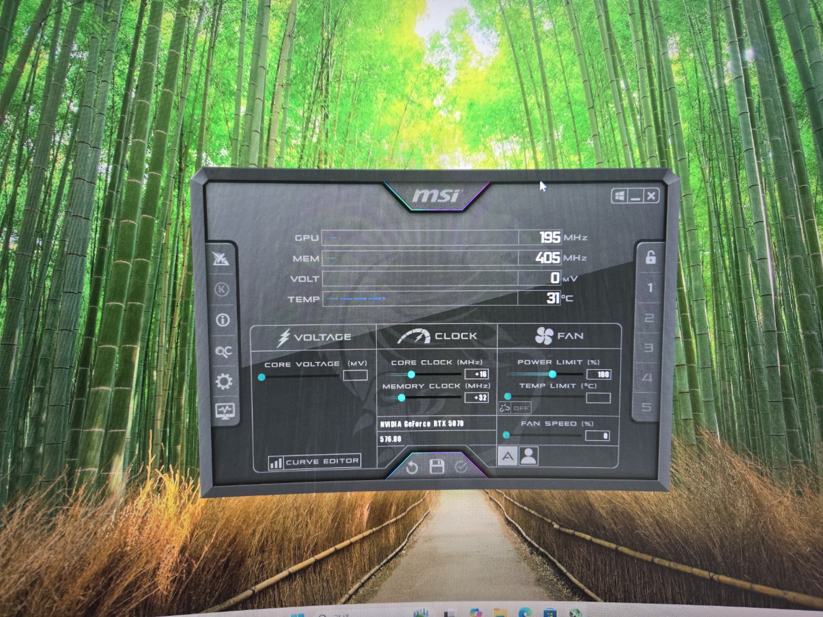Screen dimensions: 823x617
Task: Toggle the power/temp link OFF button
Action: coord(515,408)
